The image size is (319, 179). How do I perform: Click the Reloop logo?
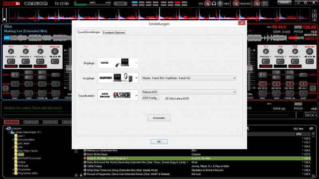(x=36, y=4)
